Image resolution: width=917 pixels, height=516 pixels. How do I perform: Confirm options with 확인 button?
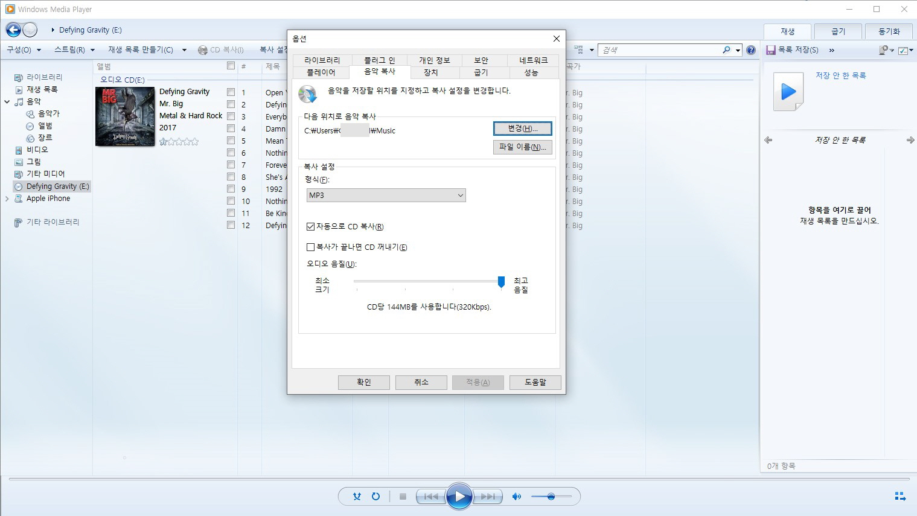coord(364,382)
